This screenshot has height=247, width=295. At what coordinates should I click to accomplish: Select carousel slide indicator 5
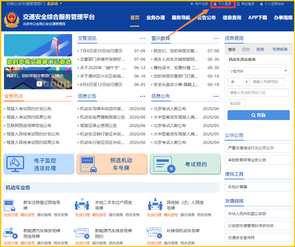(66, 84)
